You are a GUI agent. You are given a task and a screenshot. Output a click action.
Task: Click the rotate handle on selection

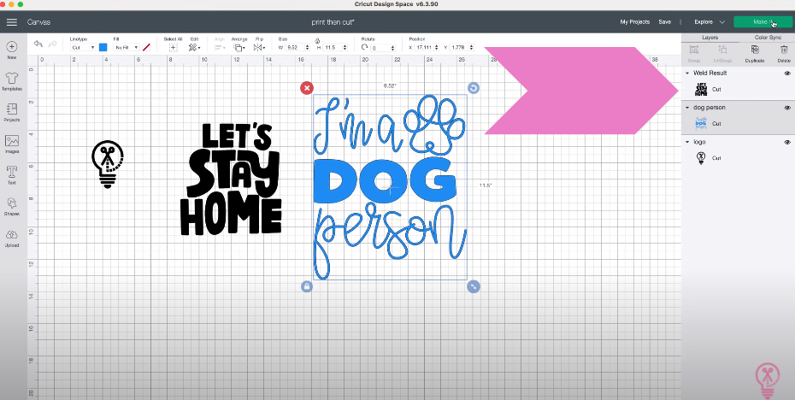point(473,88)
